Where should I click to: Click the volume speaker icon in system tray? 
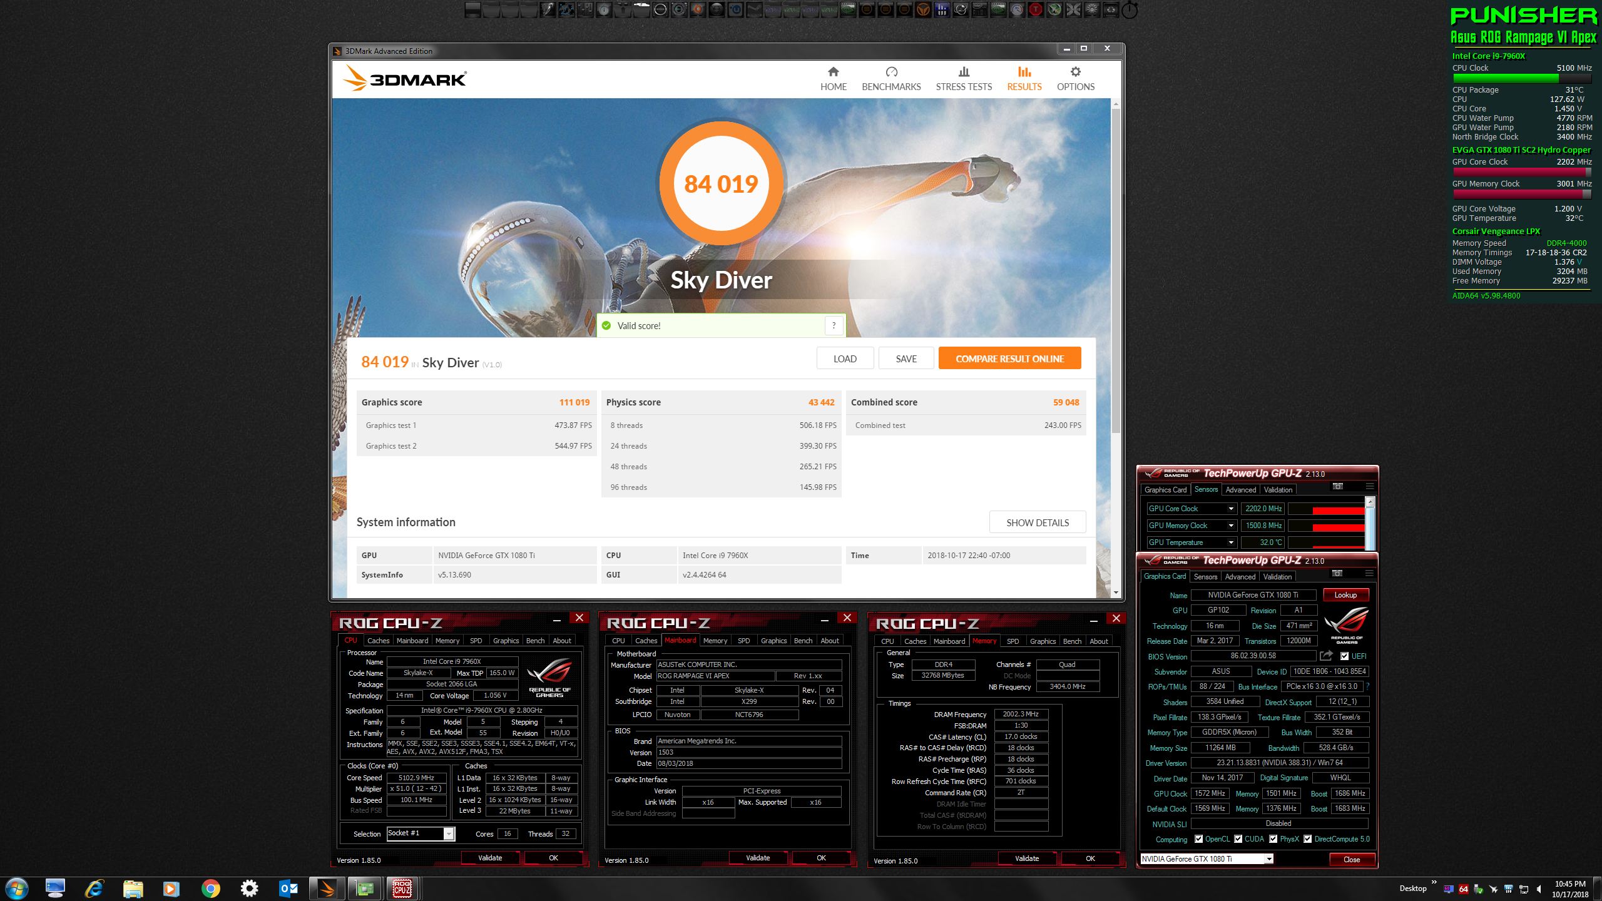coord(1539,889)
